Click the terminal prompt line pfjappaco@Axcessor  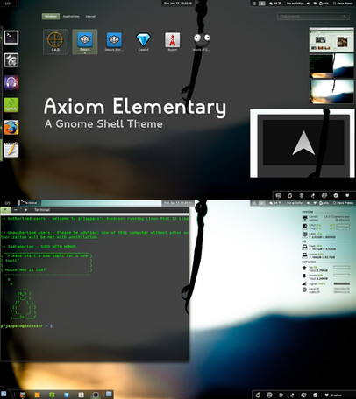pos(22,326)
